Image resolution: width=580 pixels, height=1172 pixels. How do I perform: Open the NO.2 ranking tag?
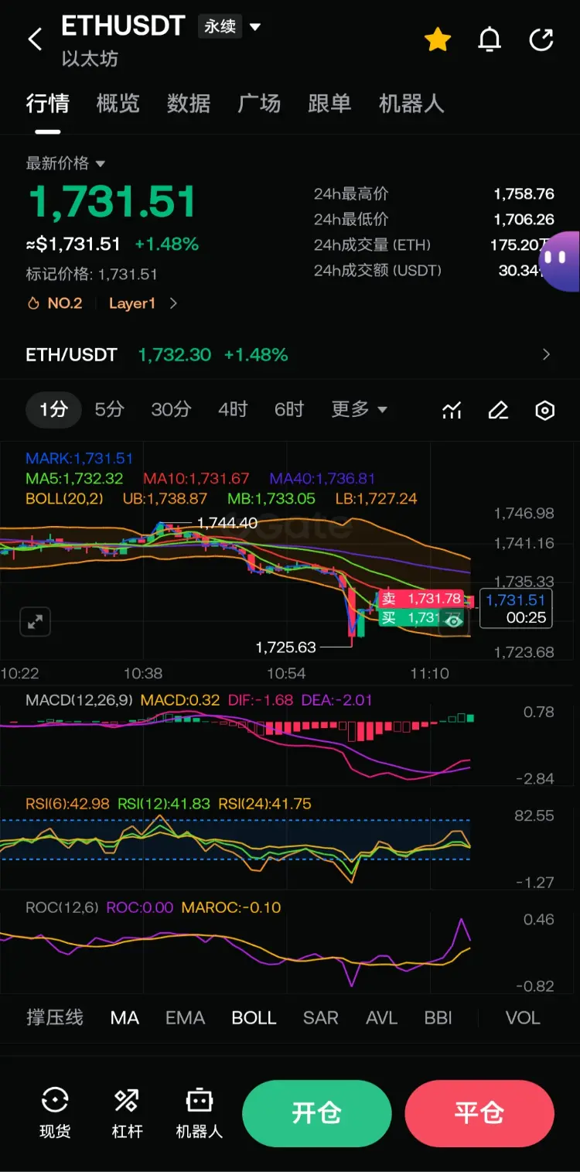point(55,303)
